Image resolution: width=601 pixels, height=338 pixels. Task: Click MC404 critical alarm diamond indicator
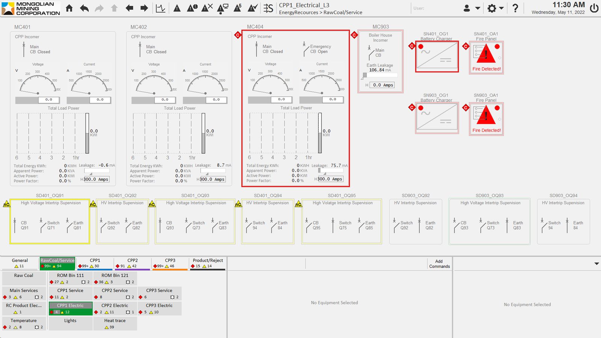pyautogui.click(x=238, y=35)
